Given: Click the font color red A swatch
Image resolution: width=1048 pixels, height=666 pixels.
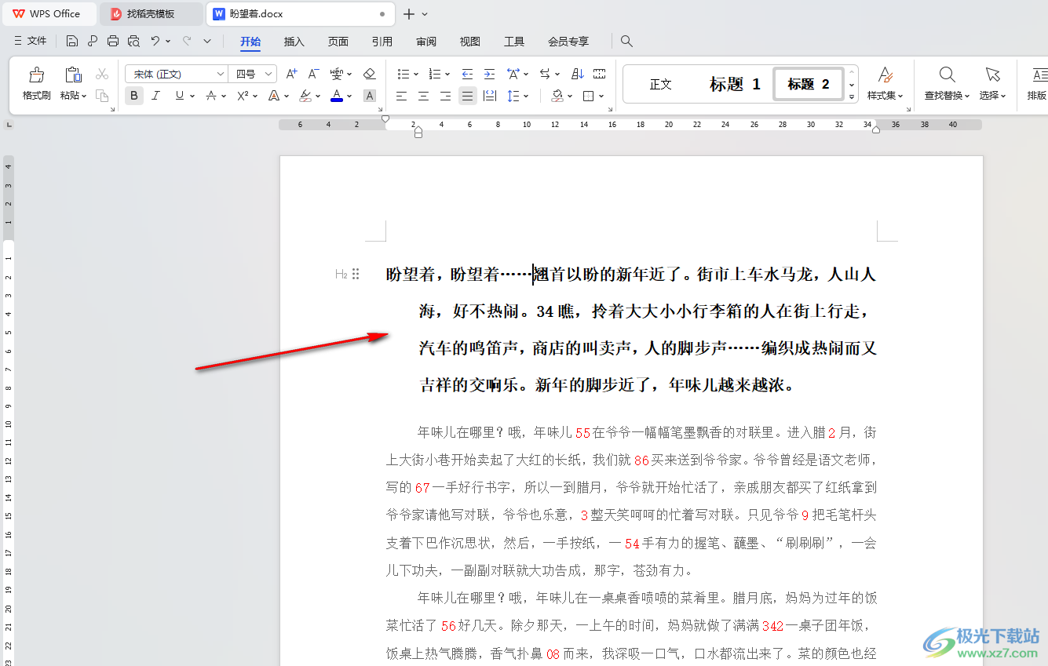Looking at the screenshot, I should 337,96.
